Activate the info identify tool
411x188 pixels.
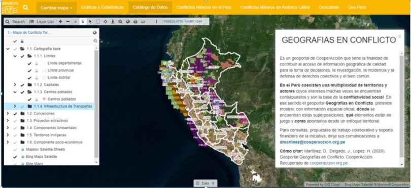click(83, 22)
